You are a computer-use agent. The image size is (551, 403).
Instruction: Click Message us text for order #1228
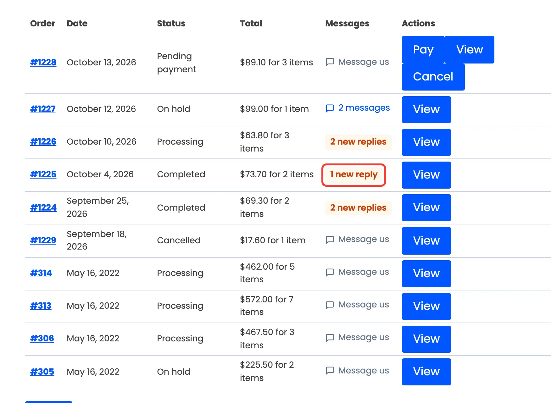pyautogui.click(x=364, y=62)
